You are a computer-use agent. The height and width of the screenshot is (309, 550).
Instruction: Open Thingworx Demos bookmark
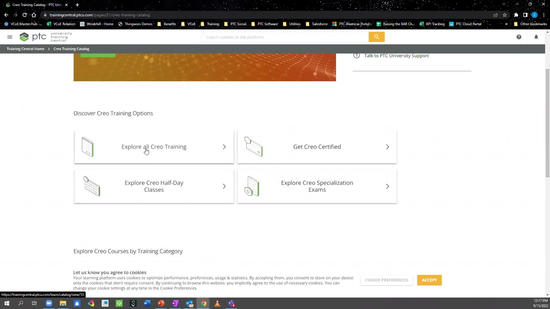[x=135, y=24]
